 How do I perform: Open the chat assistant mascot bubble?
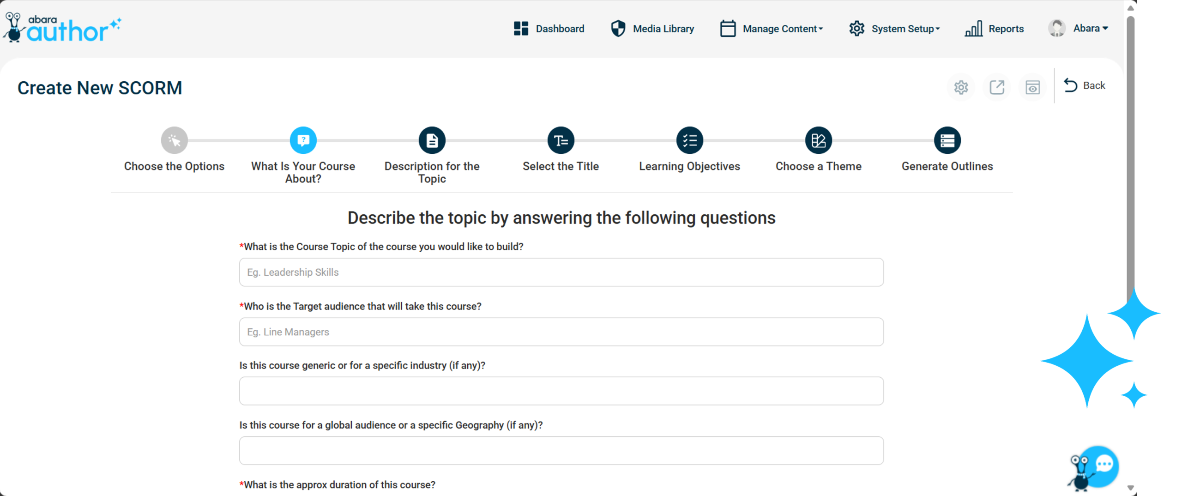coord(1093,468)
